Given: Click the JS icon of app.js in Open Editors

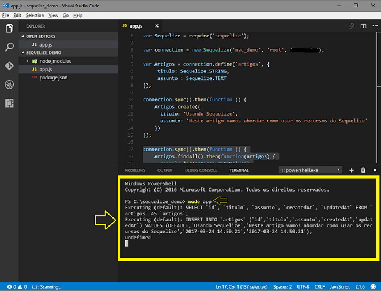Looking at the screenshot, I should click(x=35, y=45).
